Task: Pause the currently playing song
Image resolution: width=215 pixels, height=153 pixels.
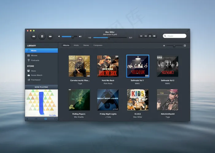Action: 42,36
